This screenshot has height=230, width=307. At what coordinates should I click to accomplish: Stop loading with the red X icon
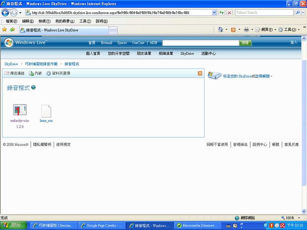click(229, 13)
